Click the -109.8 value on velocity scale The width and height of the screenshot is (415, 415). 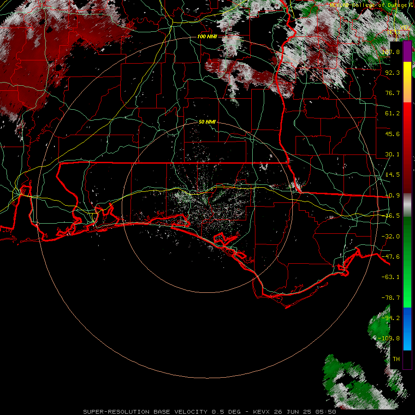point(389,338)
